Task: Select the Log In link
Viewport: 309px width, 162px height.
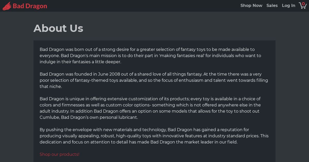Action: pos(288,5)
